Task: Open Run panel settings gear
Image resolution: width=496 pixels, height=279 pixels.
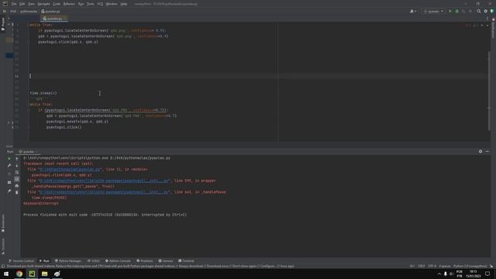Action: click(x=480, y=152)
